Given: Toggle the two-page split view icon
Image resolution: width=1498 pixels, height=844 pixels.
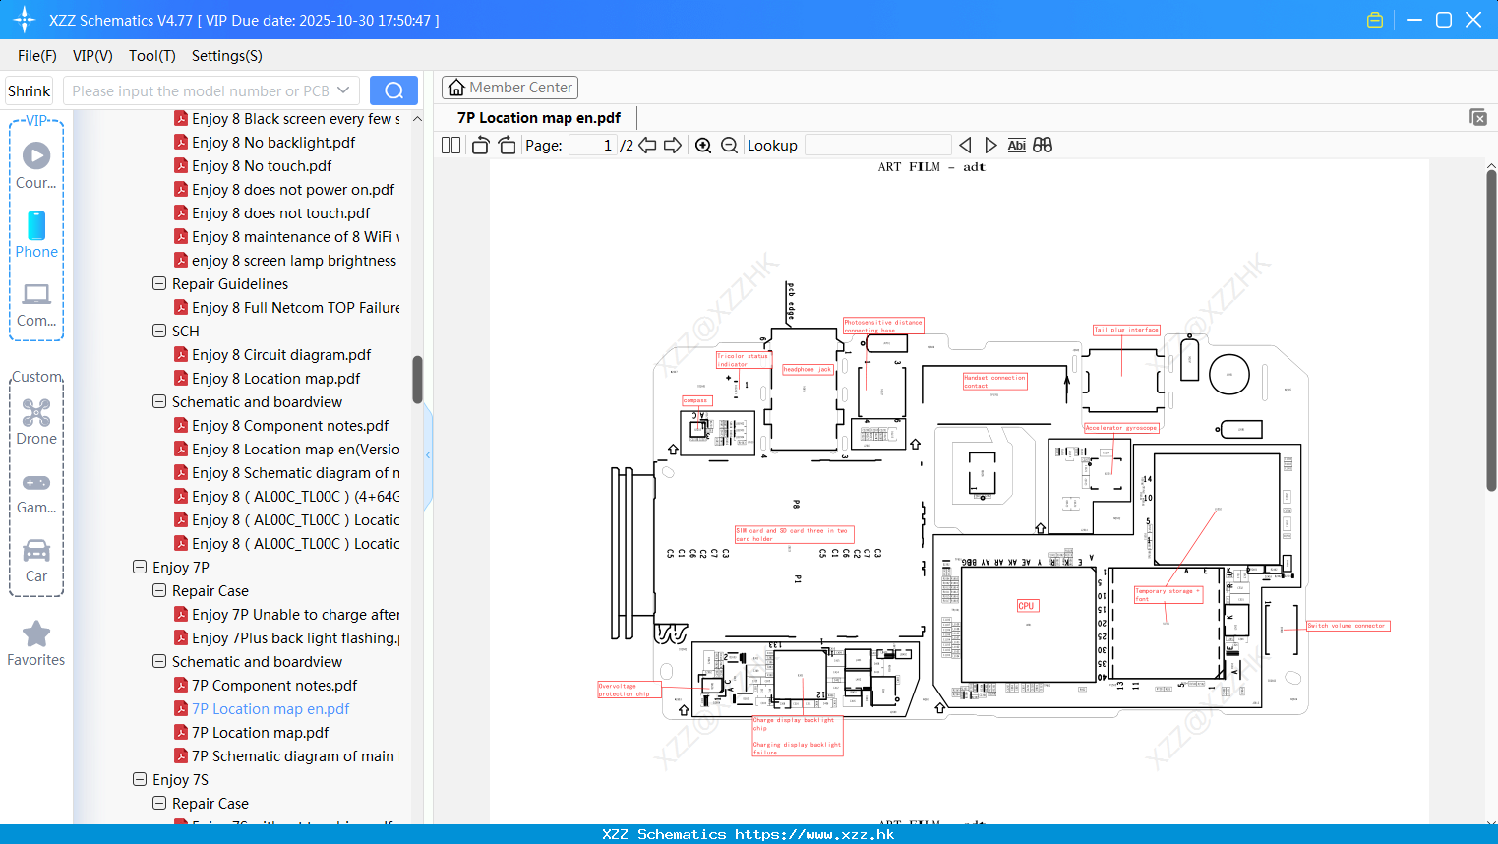Looking at the screenshot, I should [x=450, y=145].
